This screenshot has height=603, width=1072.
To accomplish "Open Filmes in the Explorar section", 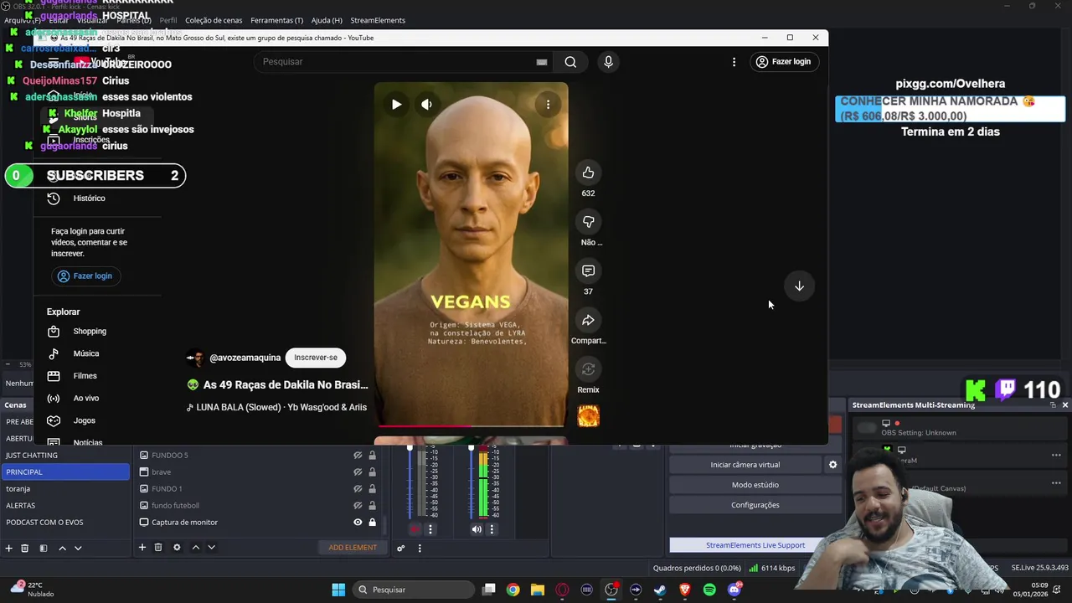I will (x=85, y=376).
